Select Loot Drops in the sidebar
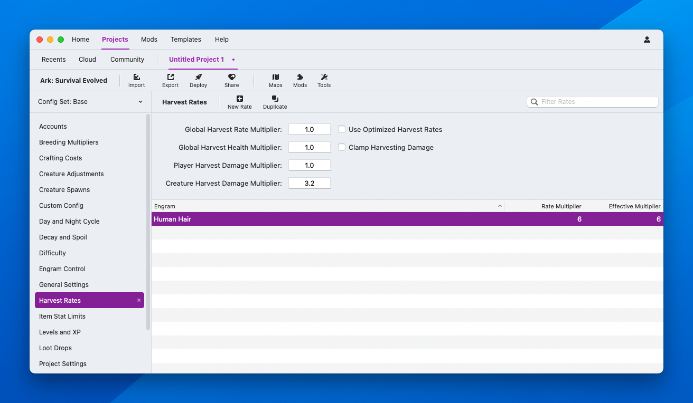Screen dimensions: 693x403 pos(89,348)
